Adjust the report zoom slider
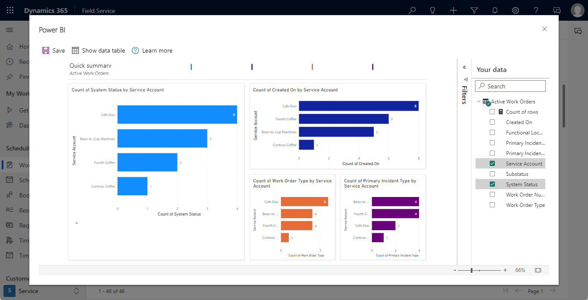 point(472,270)
